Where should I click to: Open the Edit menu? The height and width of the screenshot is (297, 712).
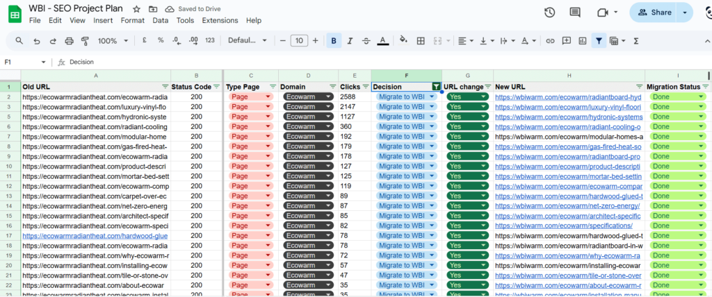tap(55, 20)
